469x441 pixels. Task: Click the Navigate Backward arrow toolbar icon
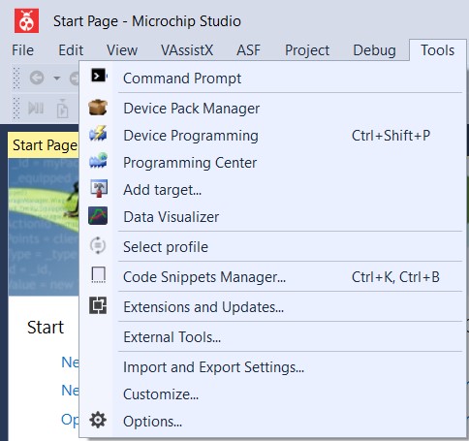coord(37,78)
